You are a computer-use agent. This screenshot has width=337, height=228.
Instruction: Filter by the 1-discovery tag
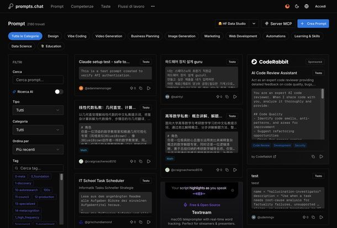tap(23, 183)
